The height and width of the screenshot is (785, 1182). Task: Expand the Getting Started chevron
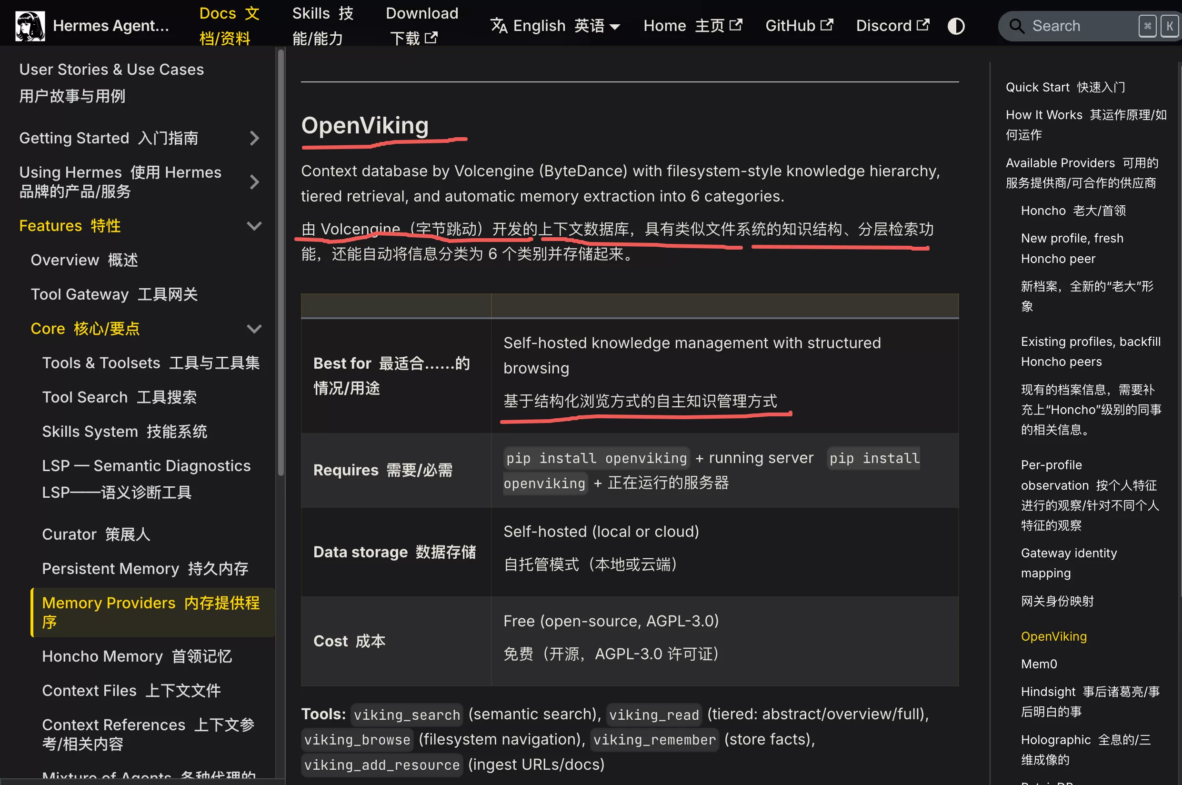pos(254,138)
